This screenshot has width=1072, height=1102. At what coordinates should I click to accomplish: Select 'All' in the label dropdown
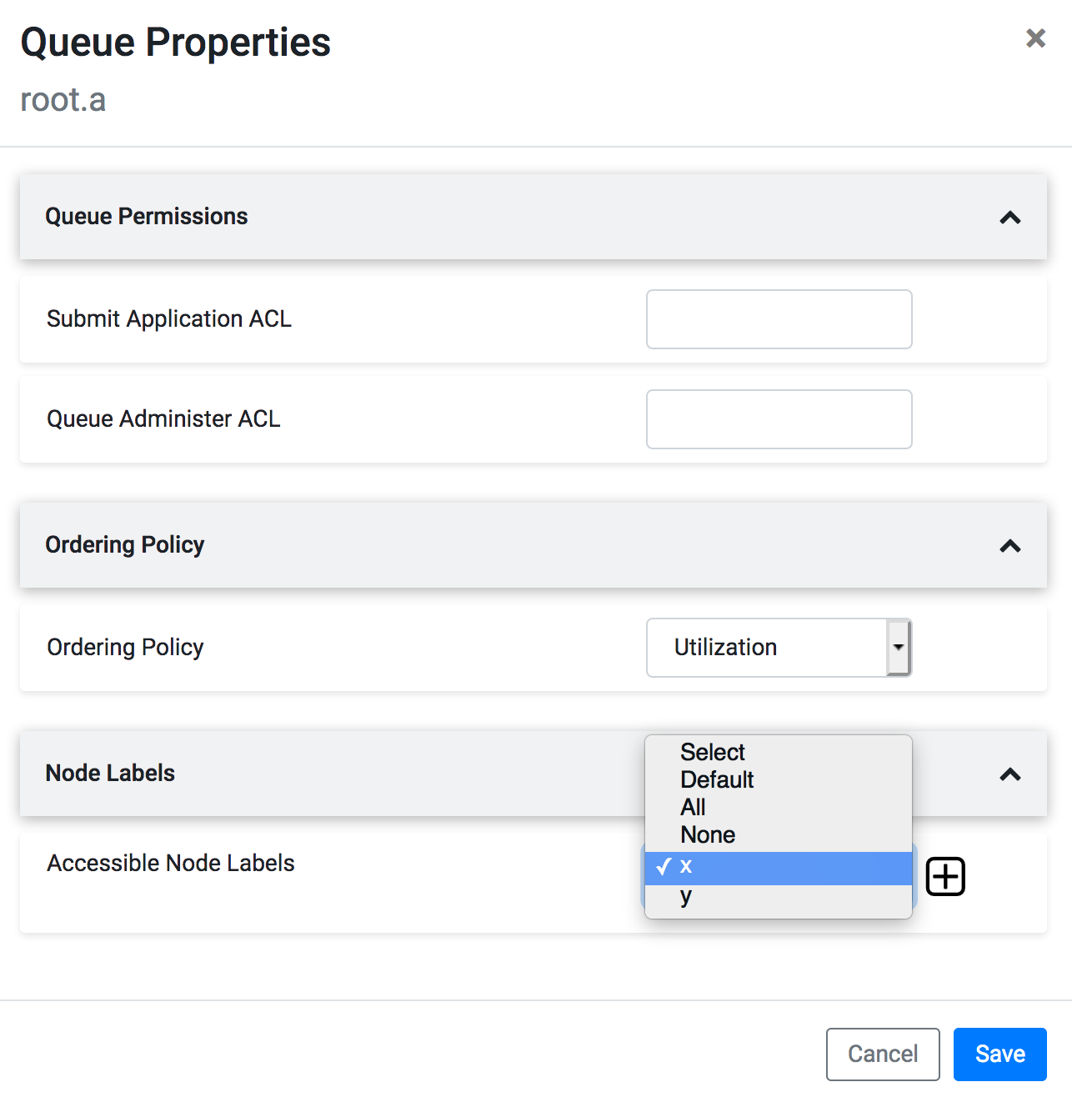tap(693, 807)
